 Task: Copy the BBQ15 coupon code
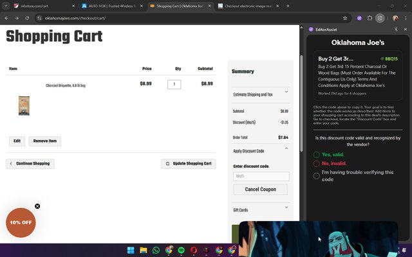(389, 58)
